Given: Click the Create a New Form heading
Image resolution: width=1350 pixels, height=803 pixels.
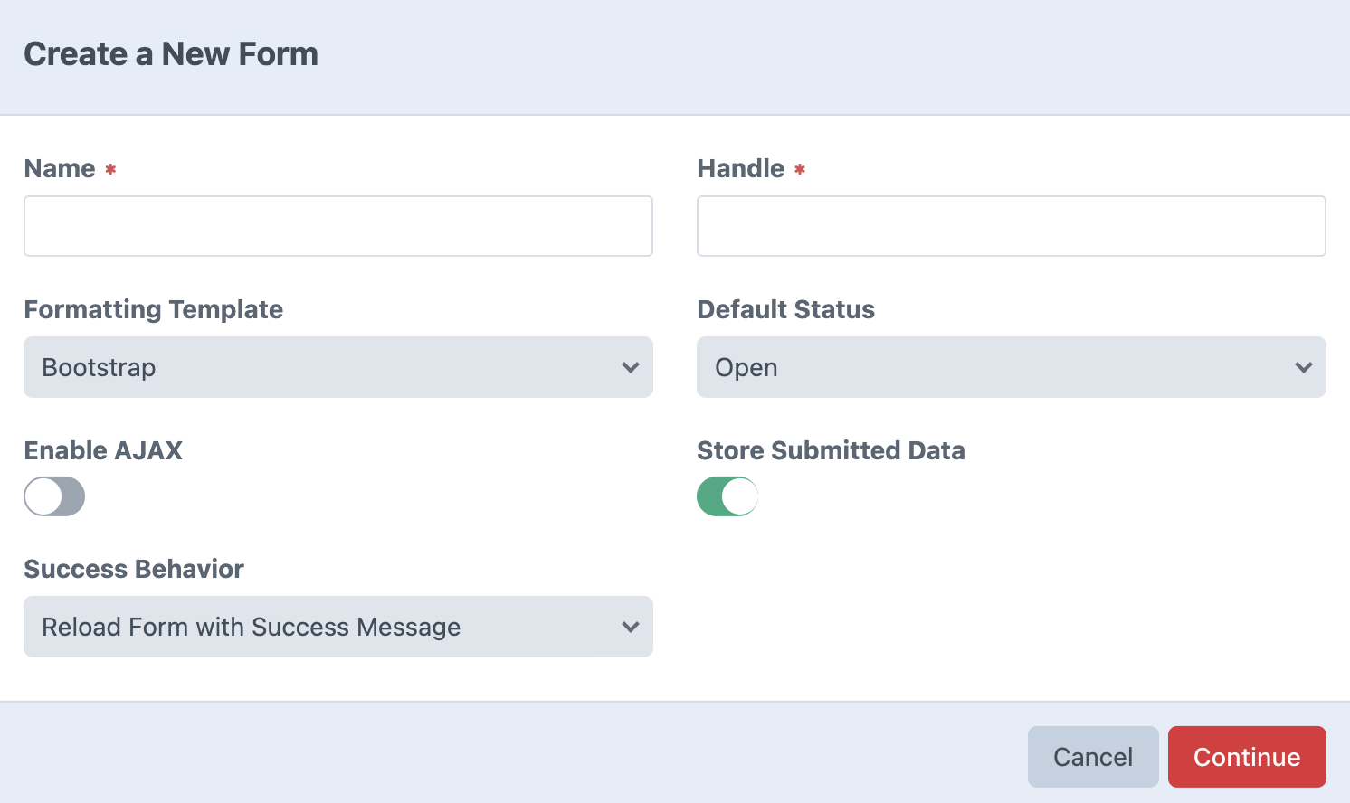Looking at the screenshot, I should 171,54.
